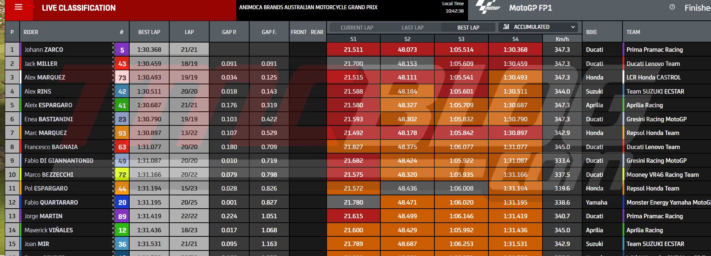Screen dimensions: 711x256
Task: Select rider Enea BASTIANINI
Action: (49, 119)
